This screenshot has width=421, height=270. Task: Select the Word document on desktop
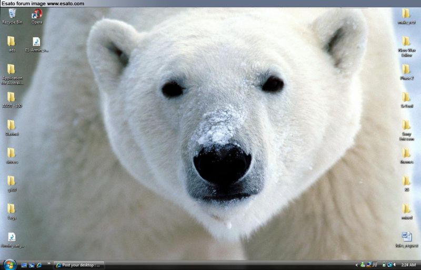coord(406,240)
